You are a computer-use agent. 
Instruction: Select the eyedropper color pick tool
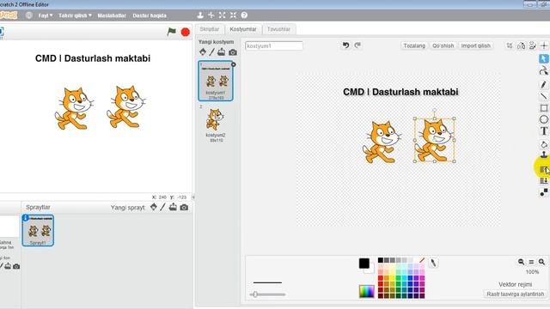click(433, 263)
